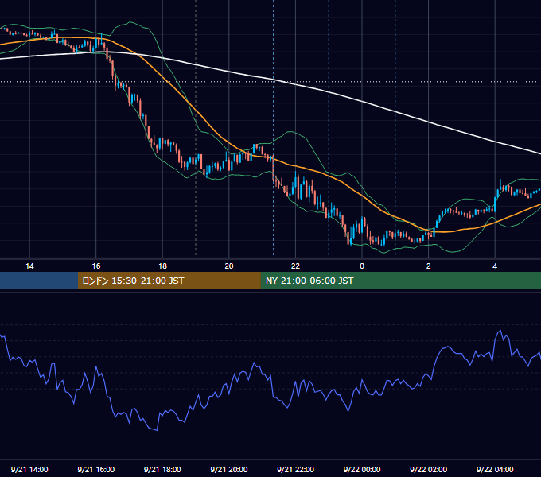
Task: Click the 18 hour axis label
Action: tap(162, 266)
